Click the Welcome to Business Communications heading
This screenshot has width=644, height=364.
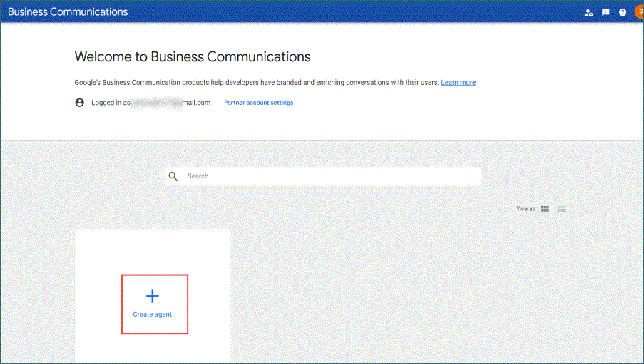[193, 57]
